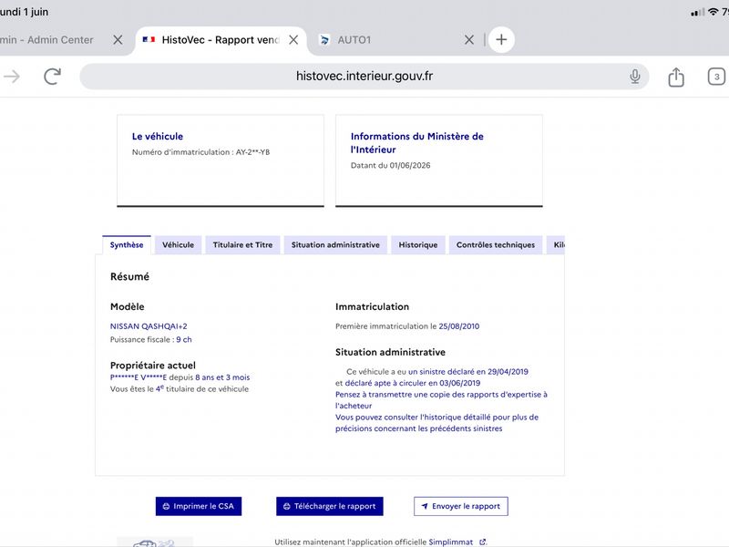729x547 pixels.
Task: Close the Admin Center tab
Action: (118, 40)
